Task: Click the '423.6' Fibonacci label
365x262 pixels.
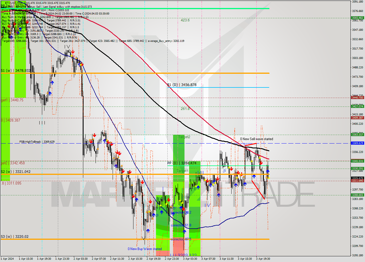Action: [x=185, y=20]
